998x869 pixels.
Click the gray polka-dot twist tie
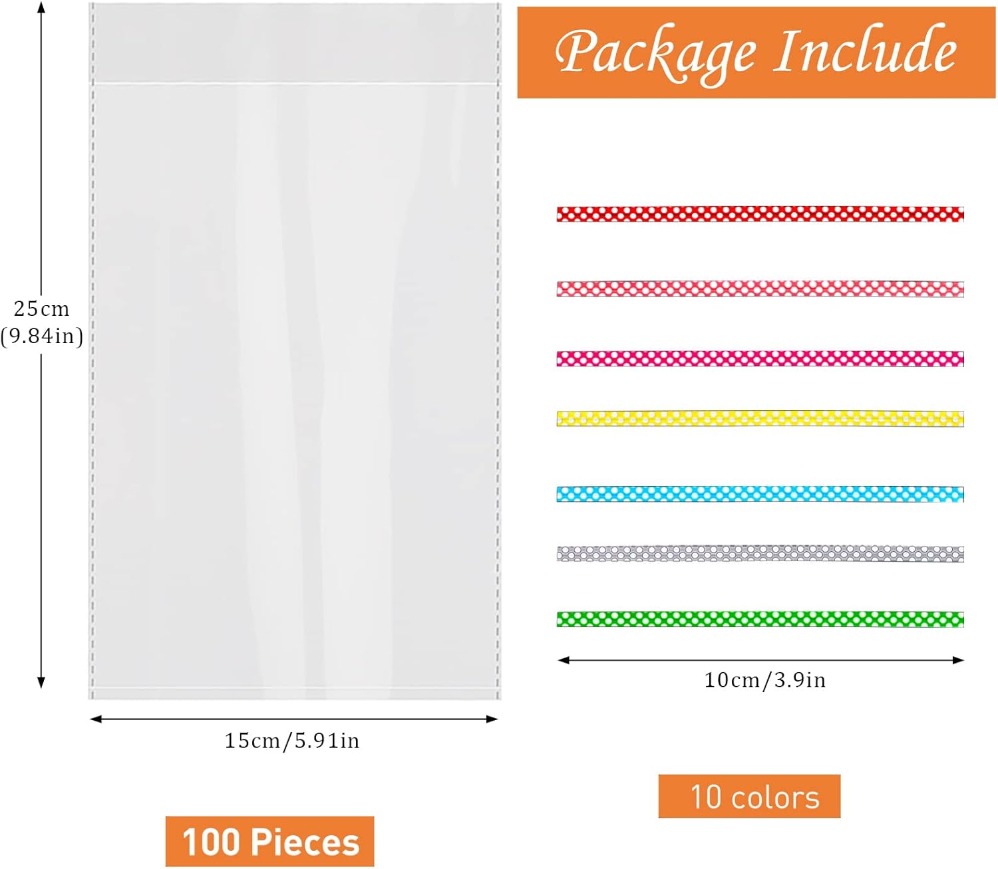pyautogui.click(x=760, y=554)
